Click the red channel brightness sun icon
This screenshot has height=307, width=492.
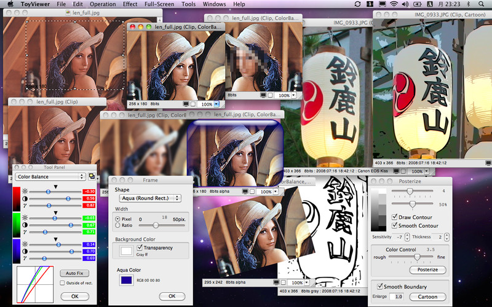click(25, 192)
